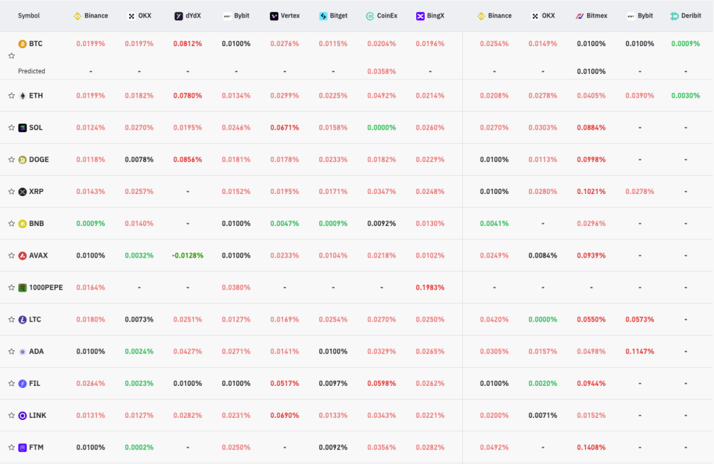Screen dimensions: 714x464
Task: Click the CoinEx exchange logo
Action: point(370,16)
